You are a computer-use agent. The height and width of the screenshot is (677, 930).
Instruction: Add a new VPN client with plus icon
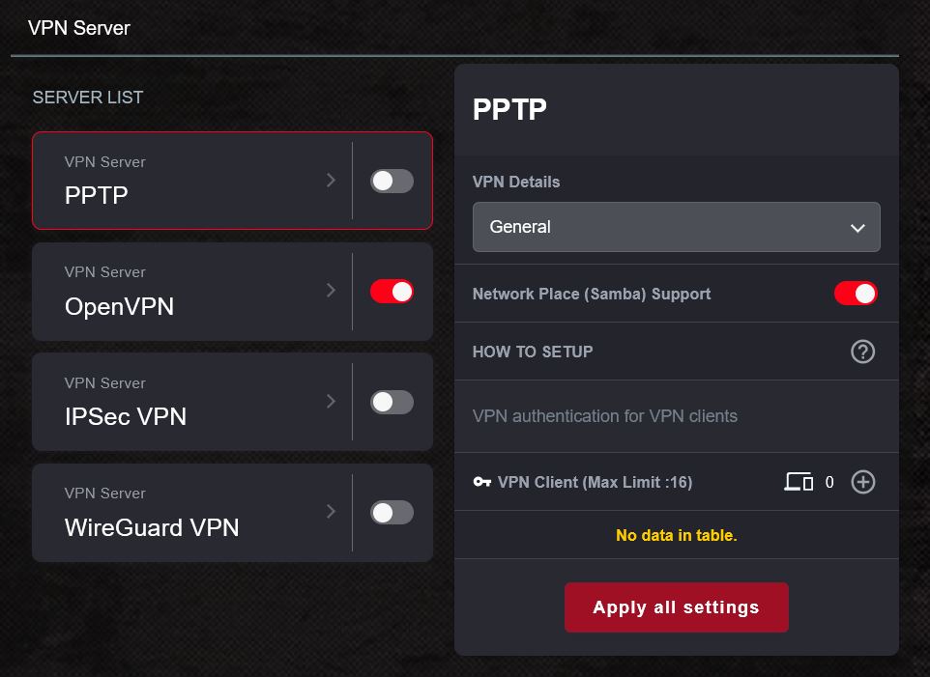[x=863, y=481]
